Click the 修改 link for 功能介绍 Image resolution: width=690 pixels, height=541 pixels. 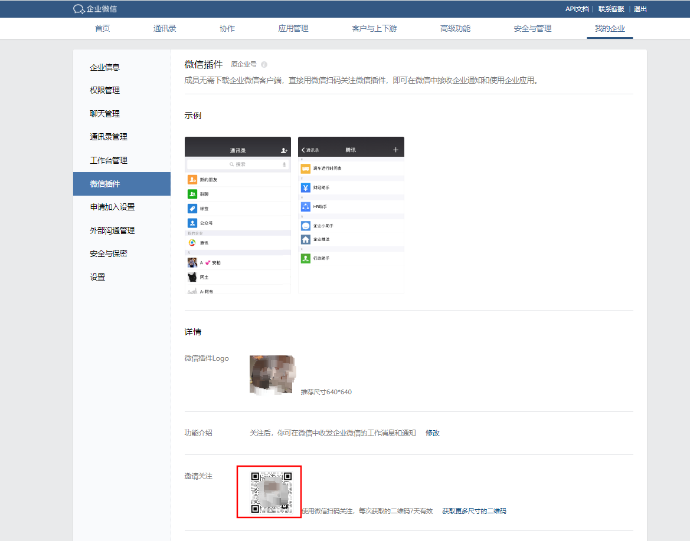pyautogui.click(x=433, y=433)
